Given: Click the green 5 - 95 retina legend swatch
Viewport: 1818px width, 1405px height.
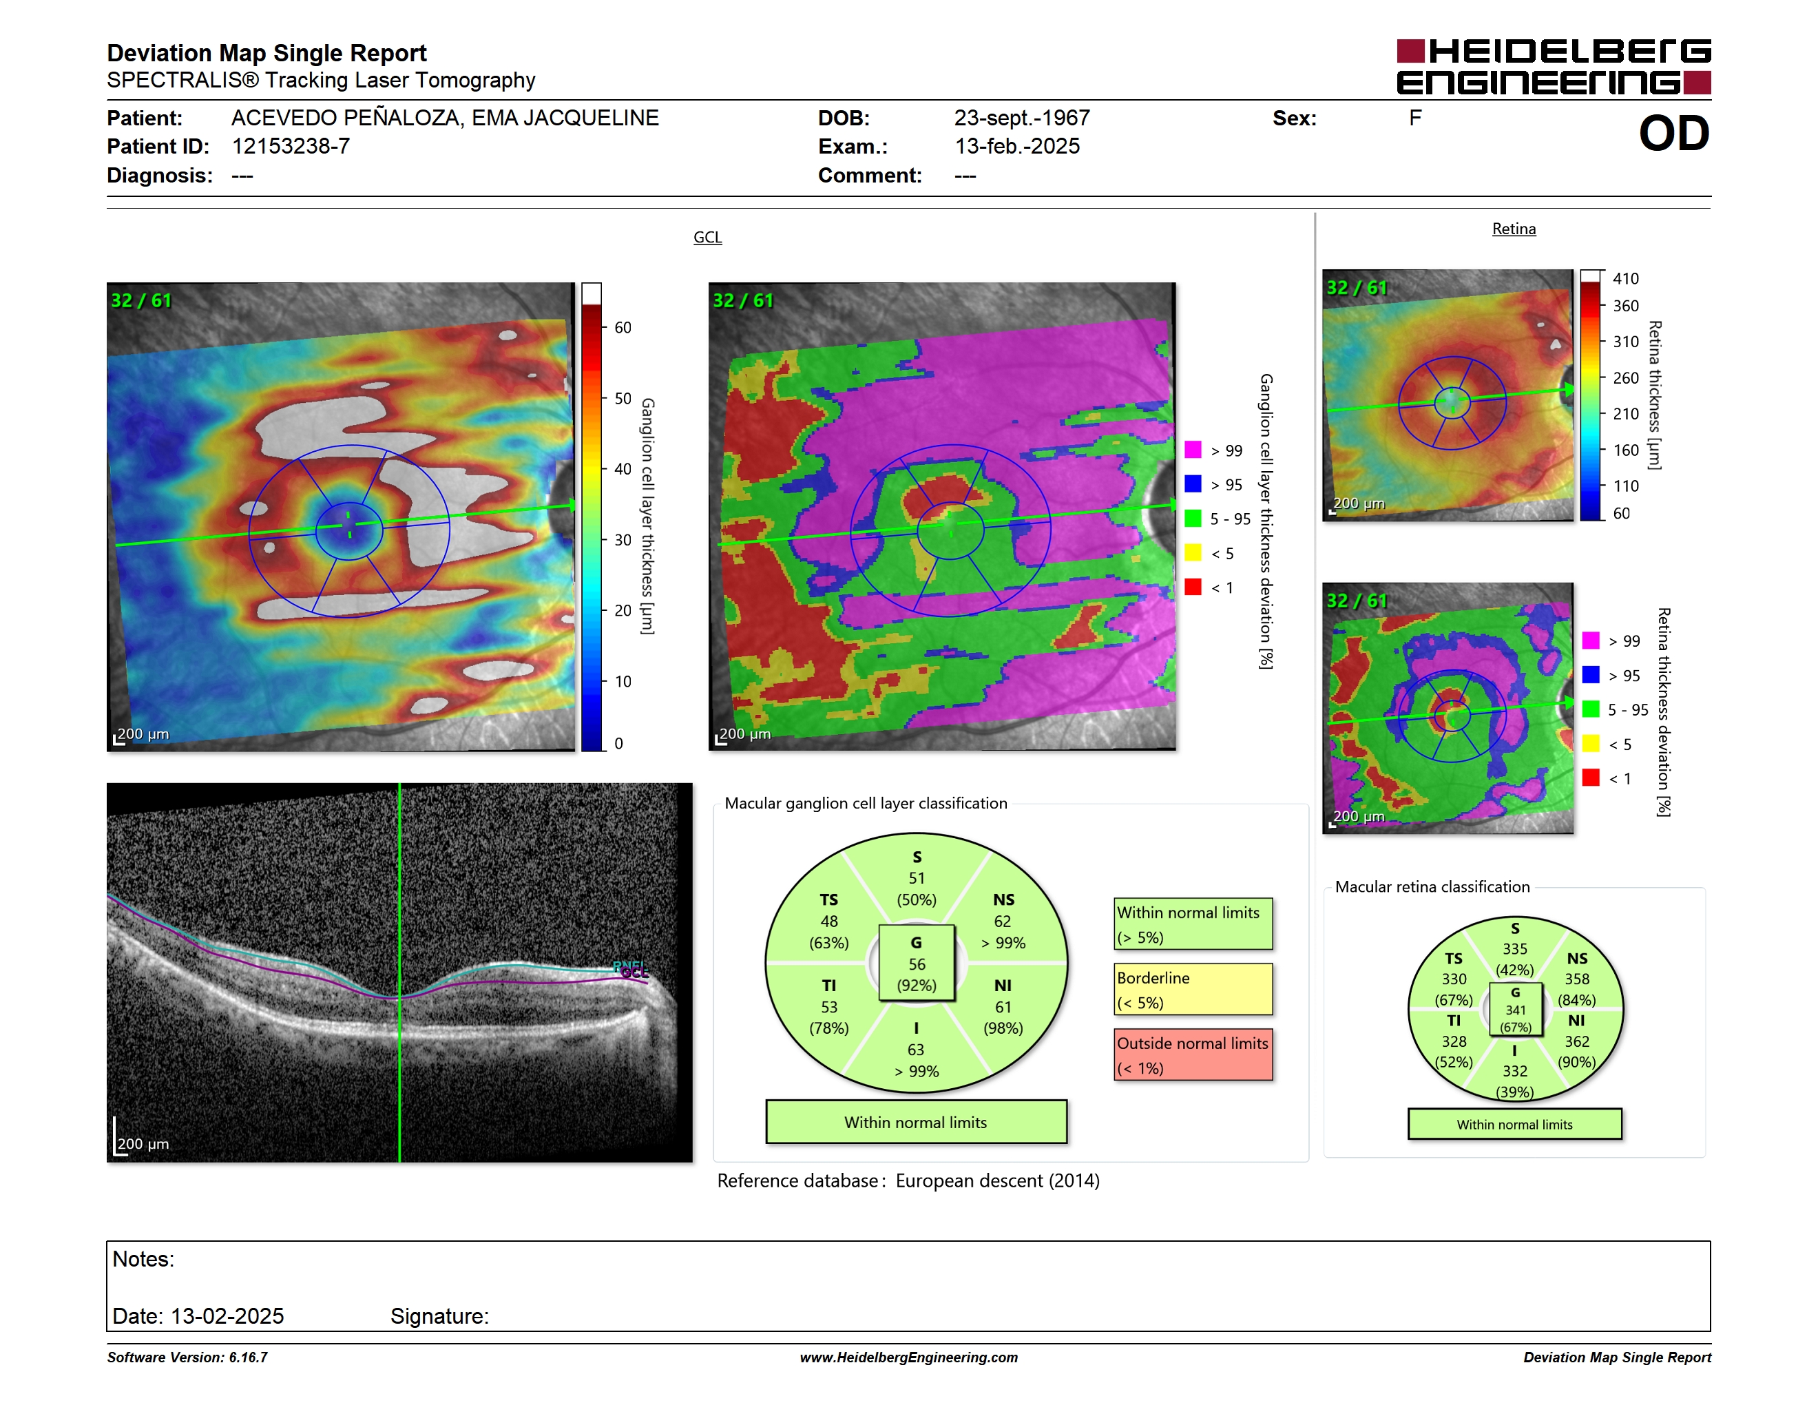Looking at the screenshot, I should [1591, 709].
